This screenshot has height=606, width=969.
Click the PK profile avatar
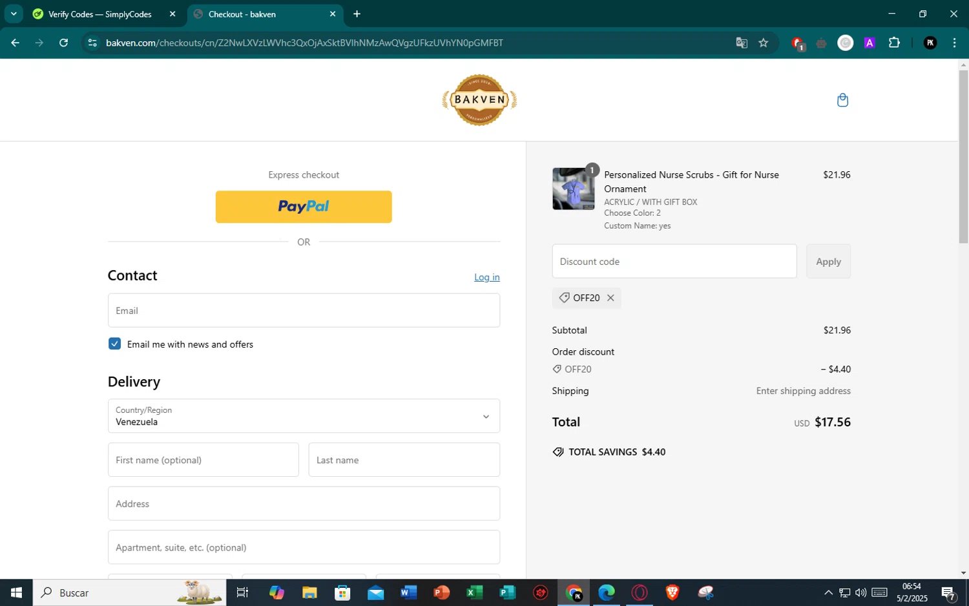(930, 43)
